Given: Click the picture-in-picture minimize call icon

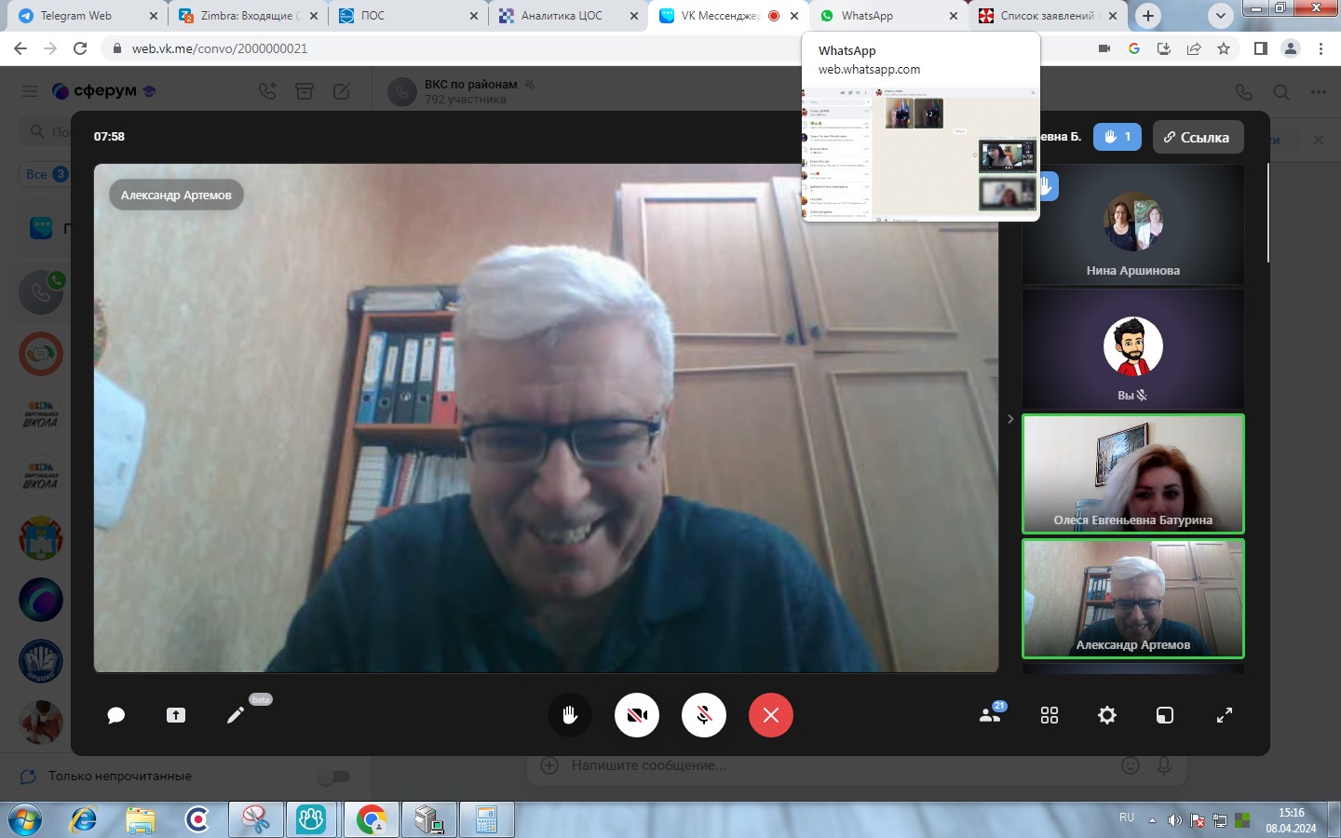Looking at the screenshot, I should click(x=1165, y=715).
